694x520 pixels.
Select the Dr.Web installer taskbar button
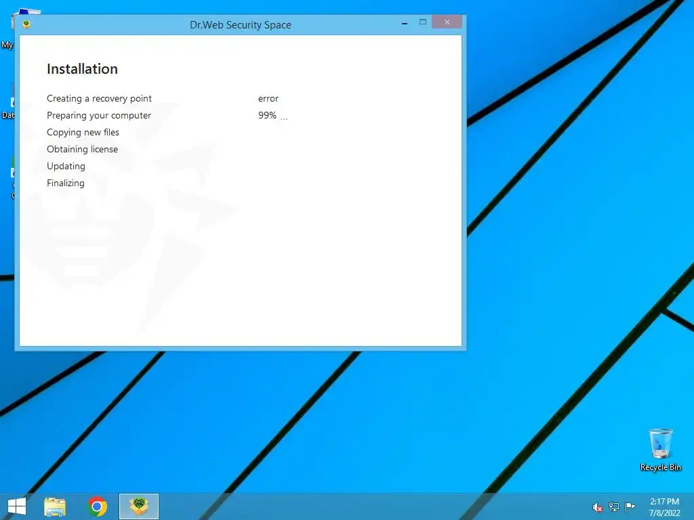(x=139, y=506)
